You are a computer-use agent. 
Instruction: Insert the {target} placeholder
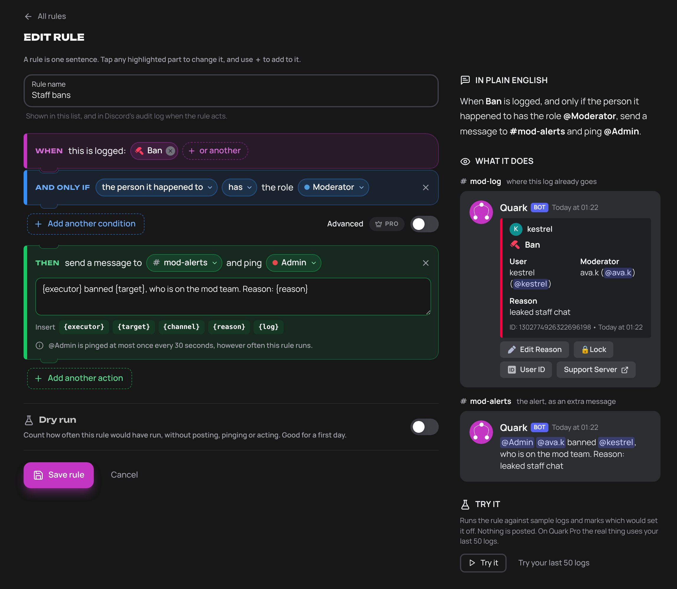coord(134,327)
